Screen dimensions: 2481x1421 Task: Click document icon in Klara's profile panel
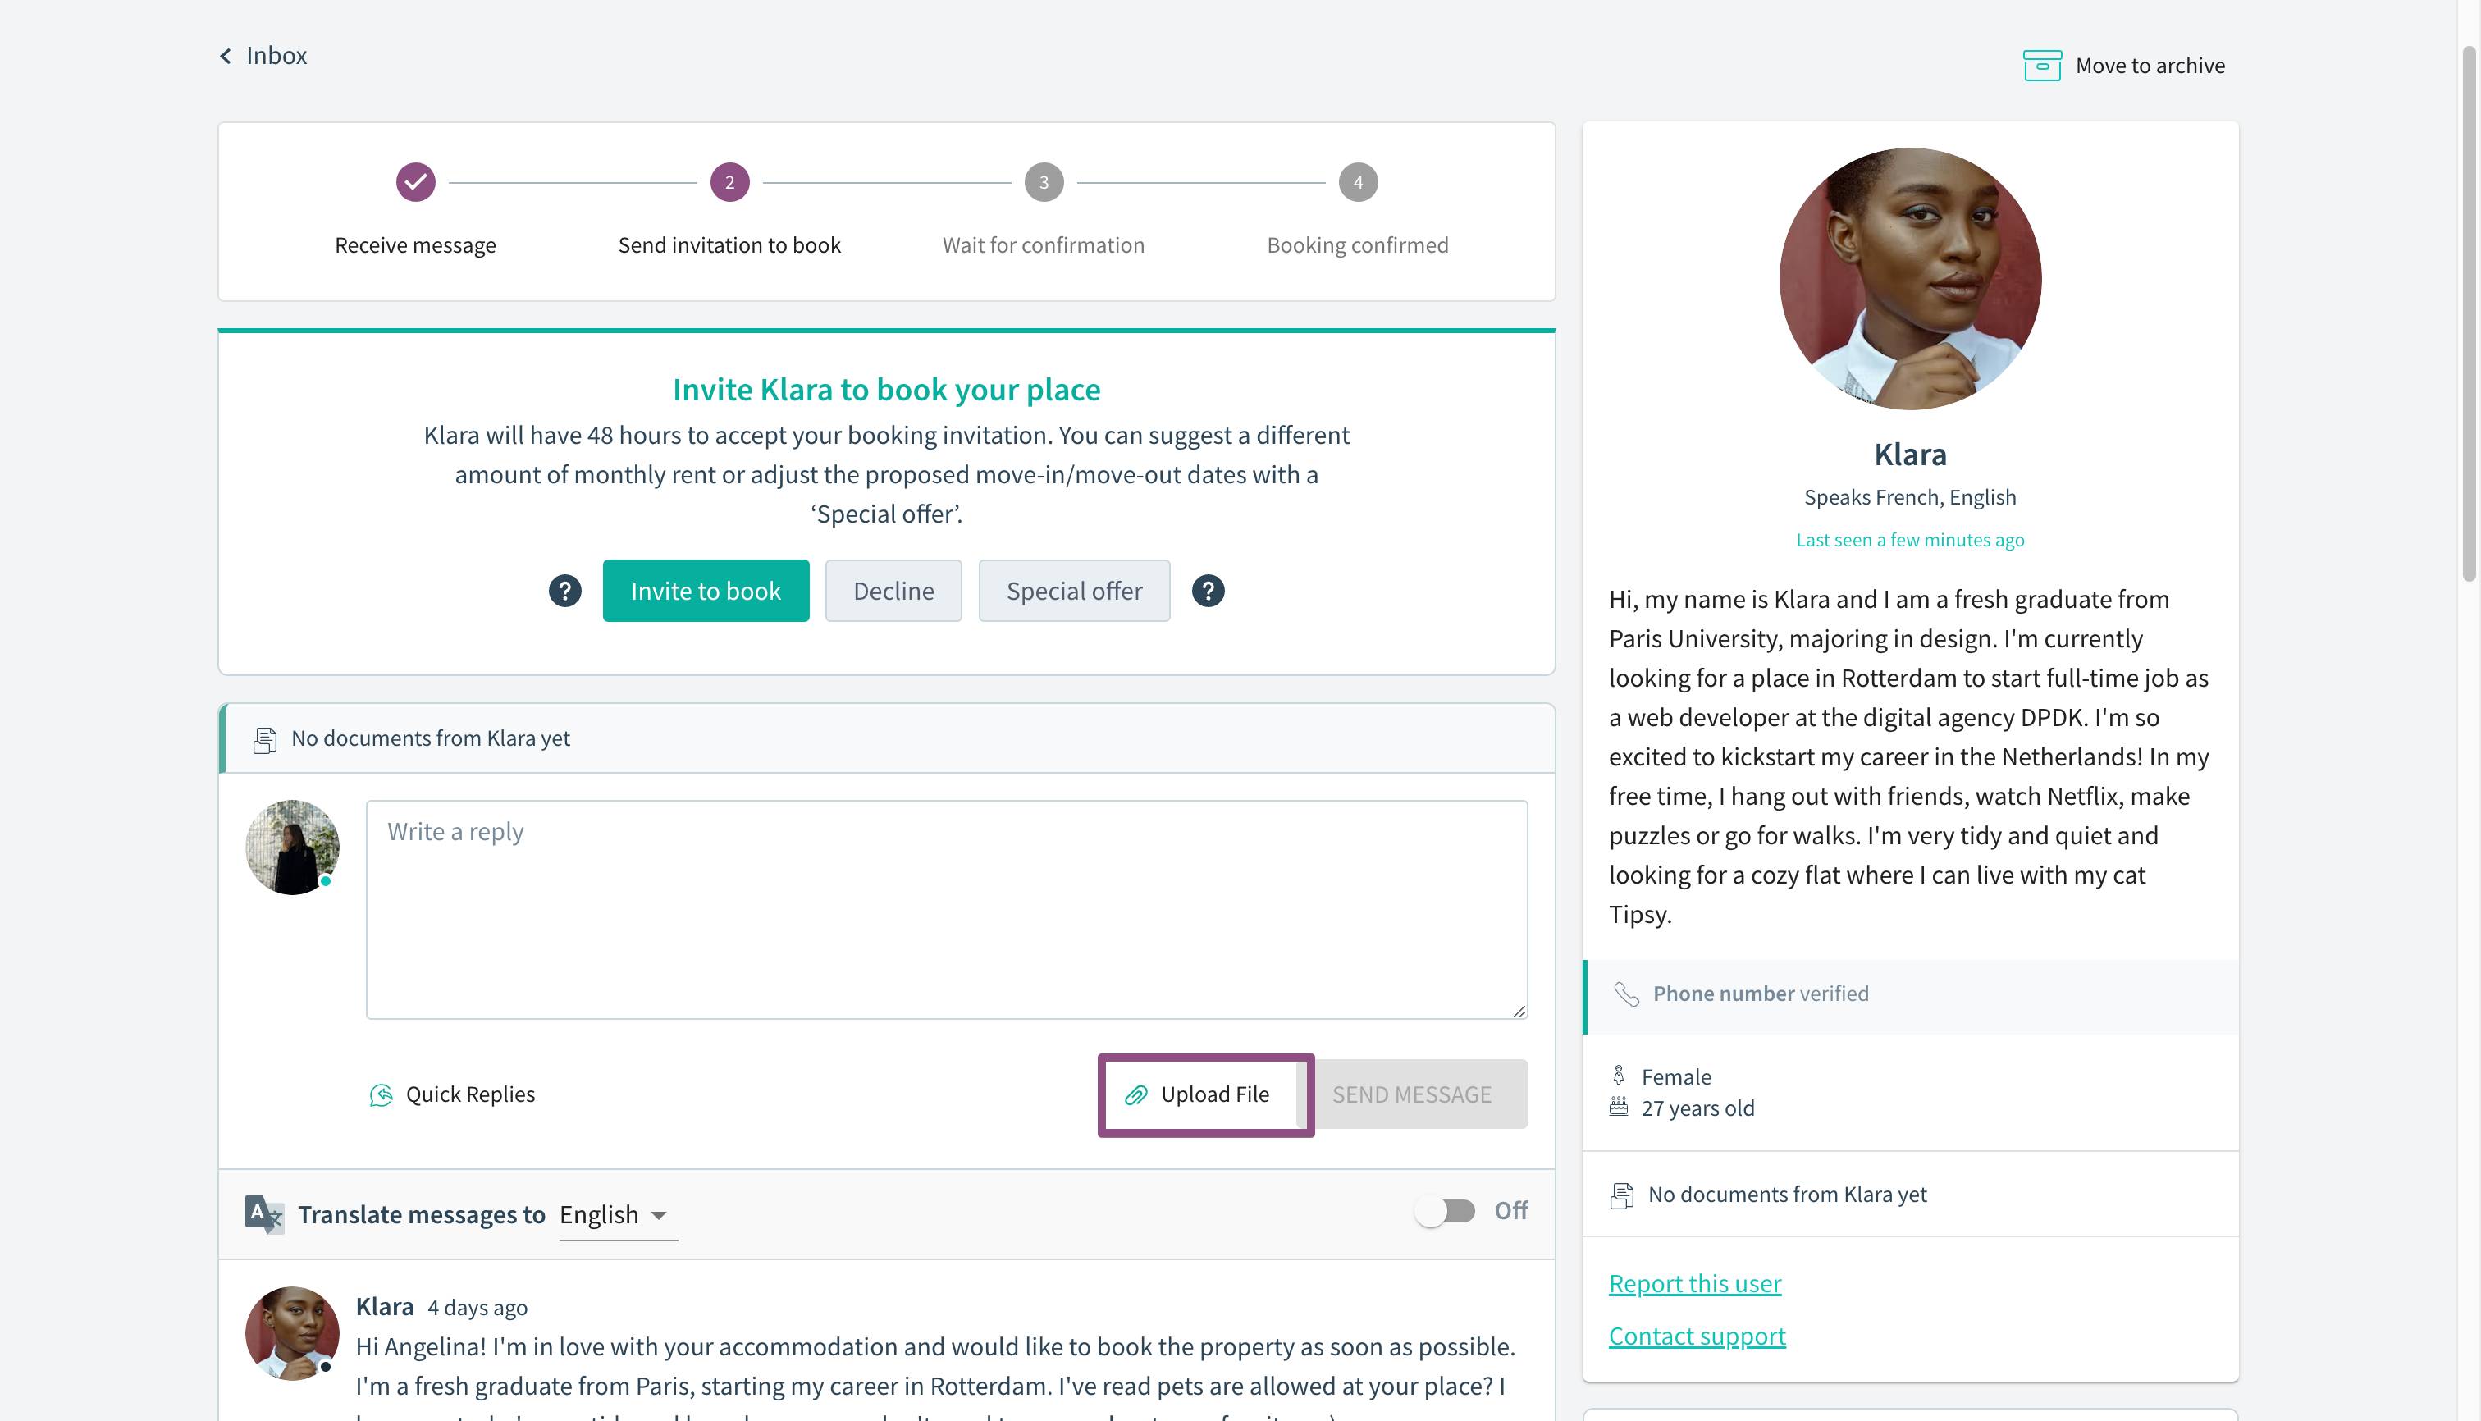coord(1621,1195)
